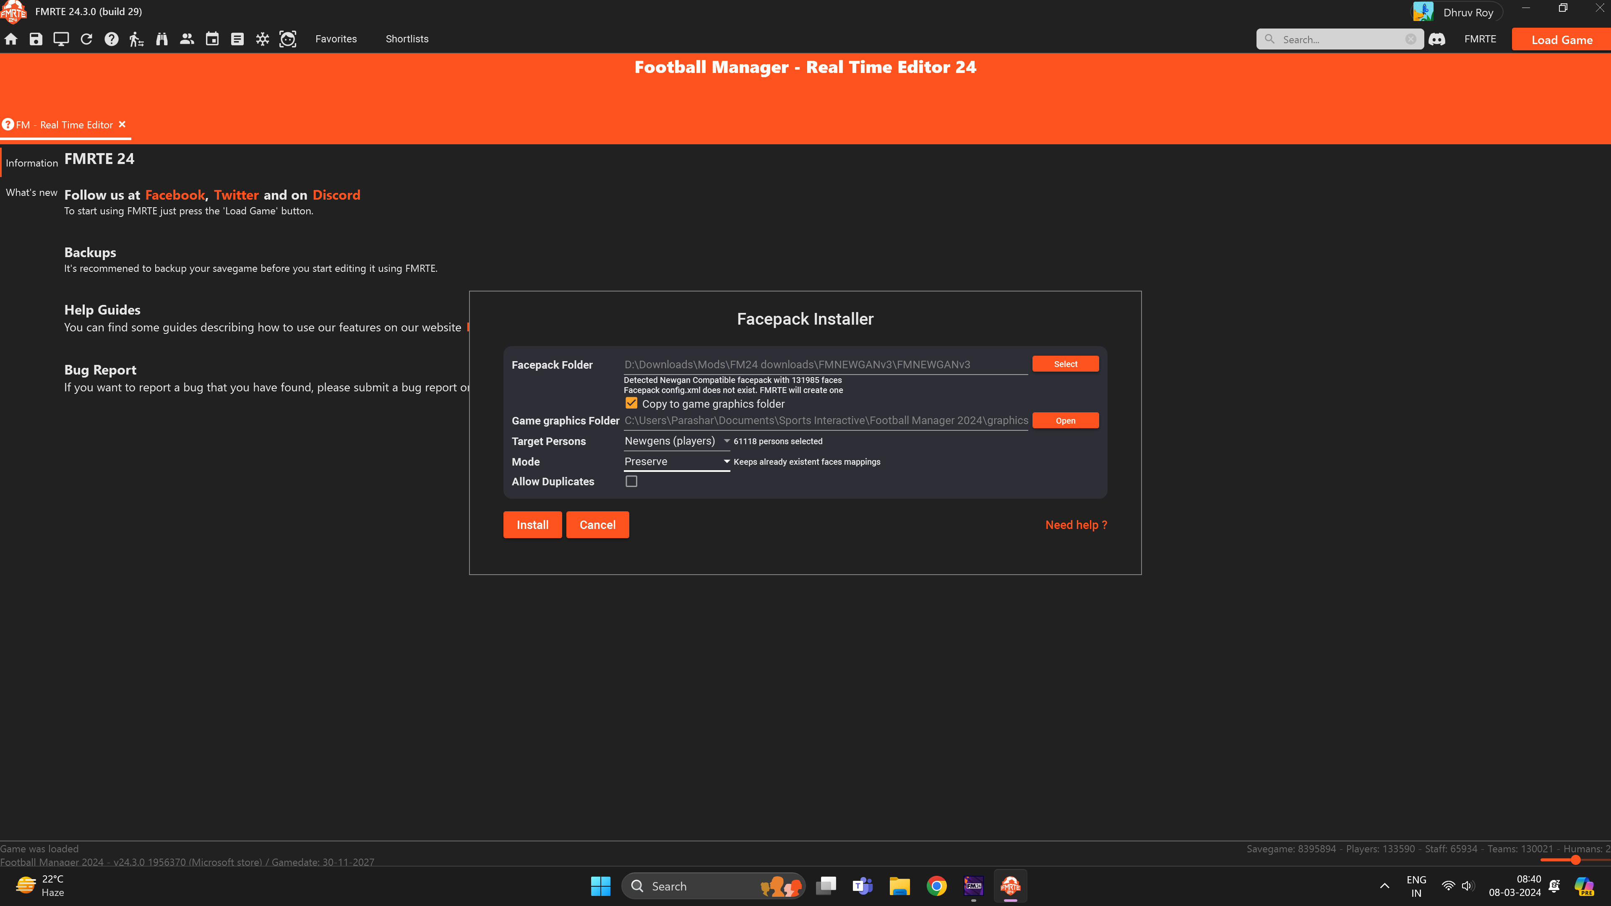Expand the Target Persons dropdown
Viewport: 1611px width, 906px height.
677,441
